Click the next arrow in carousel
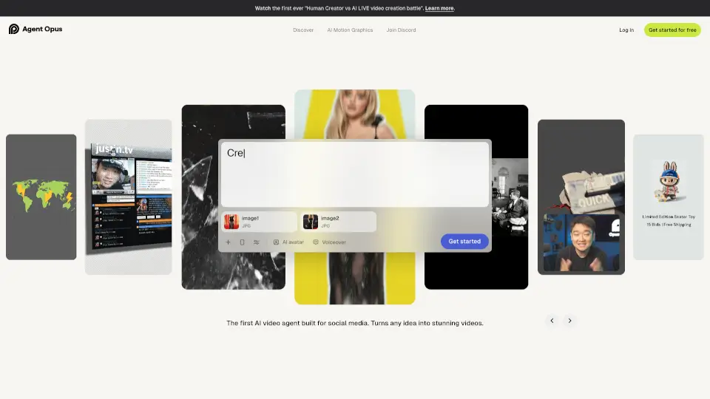The height and width of the screenshot is (399, 710). point(569,321)
